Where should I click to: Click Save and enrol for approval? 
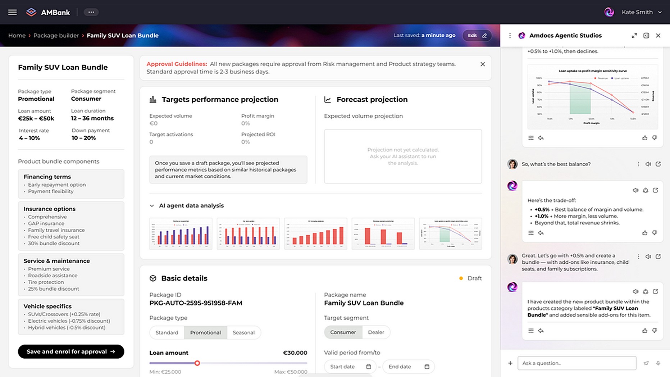[71, 351]
